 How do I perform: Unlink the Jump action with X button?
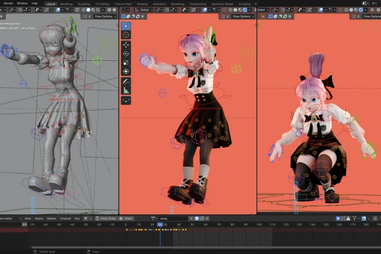pos(207,219)
